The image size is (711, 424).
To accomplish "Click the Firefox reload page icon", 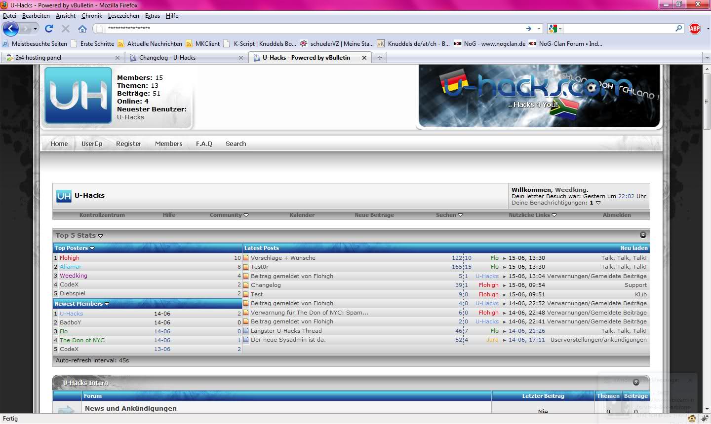I will tap(48, 29).
